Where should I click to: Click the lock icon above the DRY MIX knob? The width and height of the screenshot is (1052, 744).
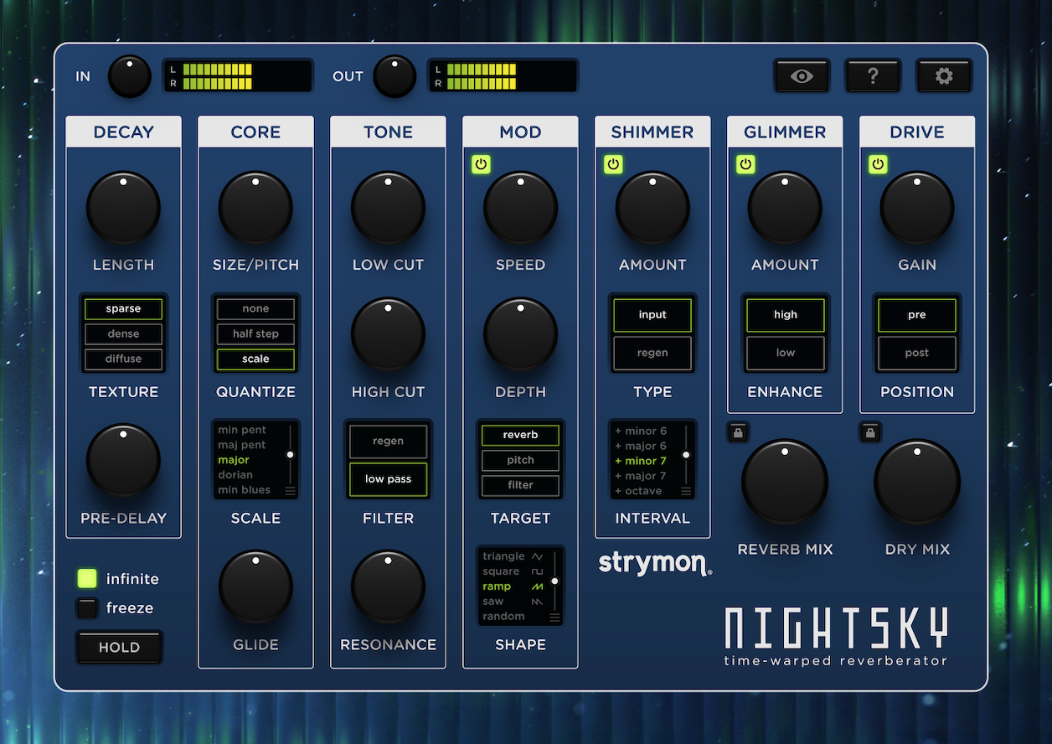pyautogui.click(x=869, y=432)
